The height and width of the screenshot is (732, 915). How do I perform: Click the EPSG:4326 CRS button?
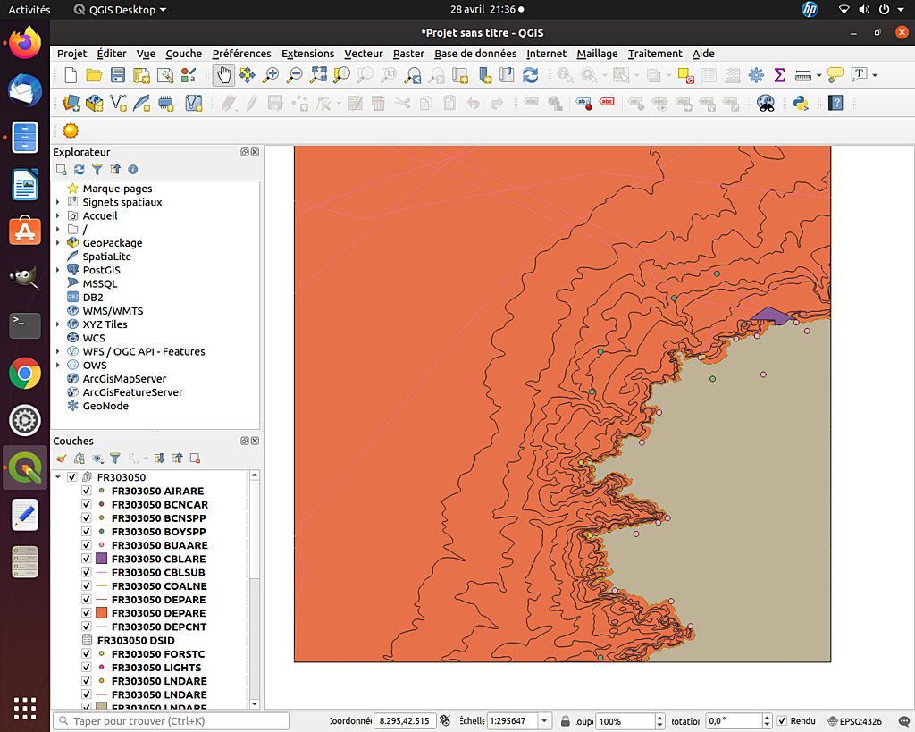855,721
